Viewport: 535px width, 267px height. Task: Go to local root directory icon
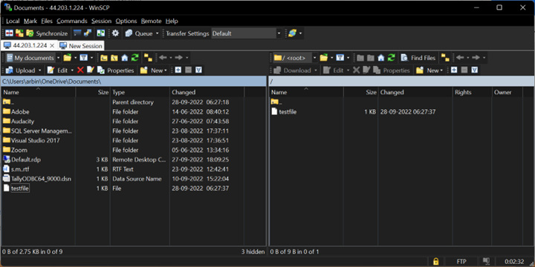pos(114,58)
